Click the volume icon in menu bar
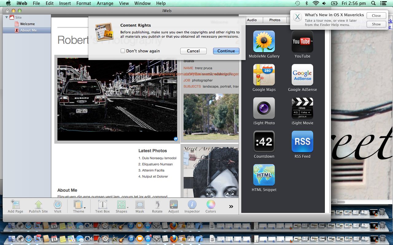The image size is (393, 245). pos(324,3)
